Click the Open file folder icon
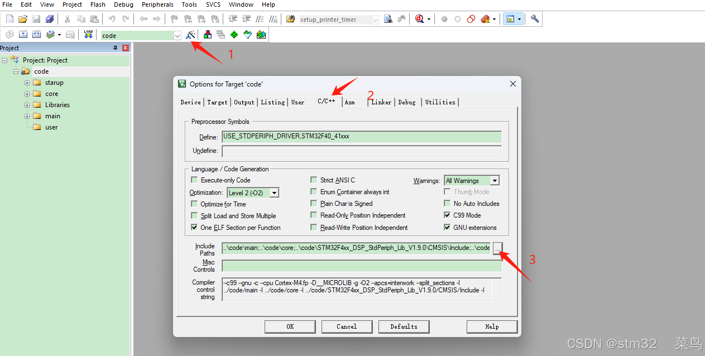This screenshot has width=705, height=356. click(x=23, y=19)
